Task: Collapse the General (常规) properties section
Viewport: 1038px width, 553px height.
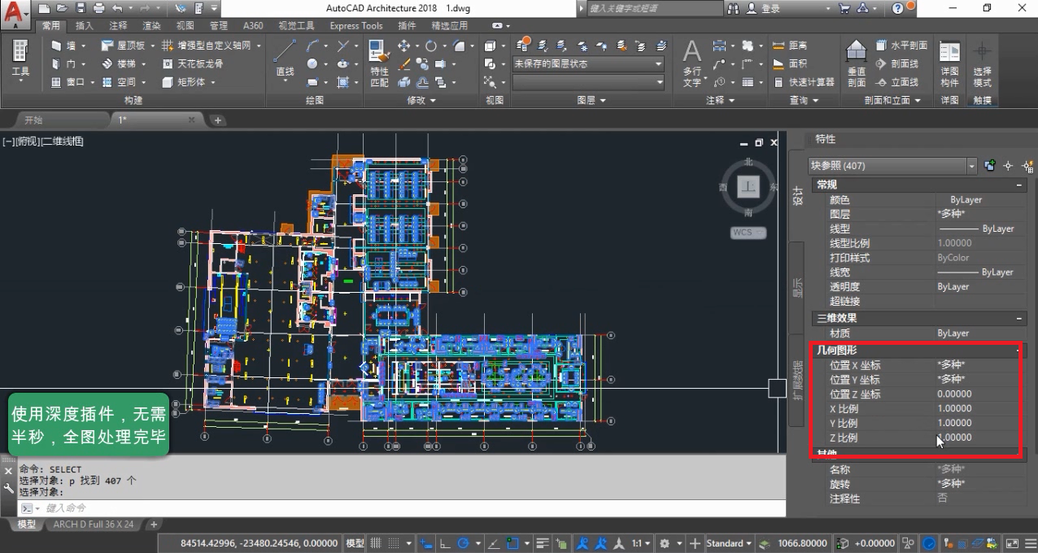Action: [x=1019, y=185]
